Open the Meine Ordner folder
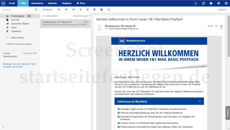Image resolution: width=230 pixels, height=130 pixels. click(x=17, y=38)
